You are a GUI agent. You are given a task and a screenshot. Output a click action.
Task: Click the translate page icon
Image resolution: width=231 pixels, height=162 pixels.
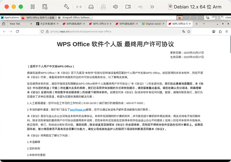coord(183,31)
